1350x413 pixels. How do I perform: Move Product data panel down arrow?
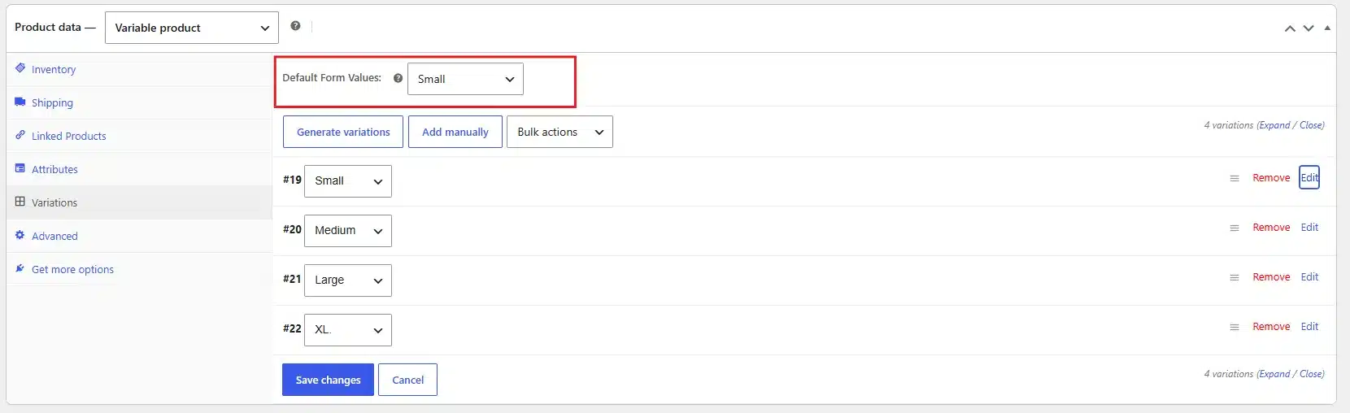(1309, 28)
